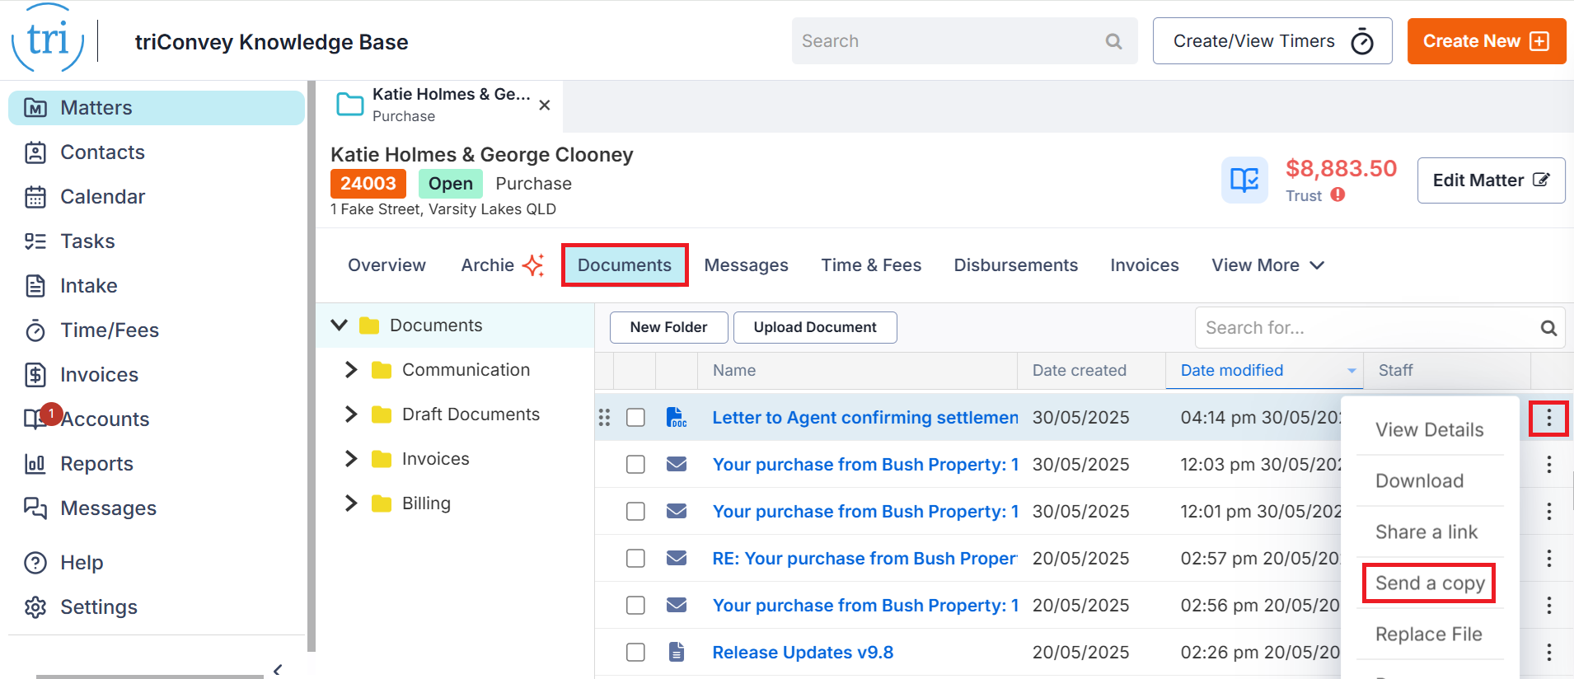
Task: Open more options for 12:03 pm email row
Action: [x=1549, y=465]
